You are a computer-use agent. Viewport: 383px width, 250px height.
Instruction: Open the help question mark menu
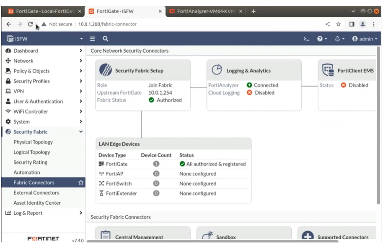click(x=322, y=39)
